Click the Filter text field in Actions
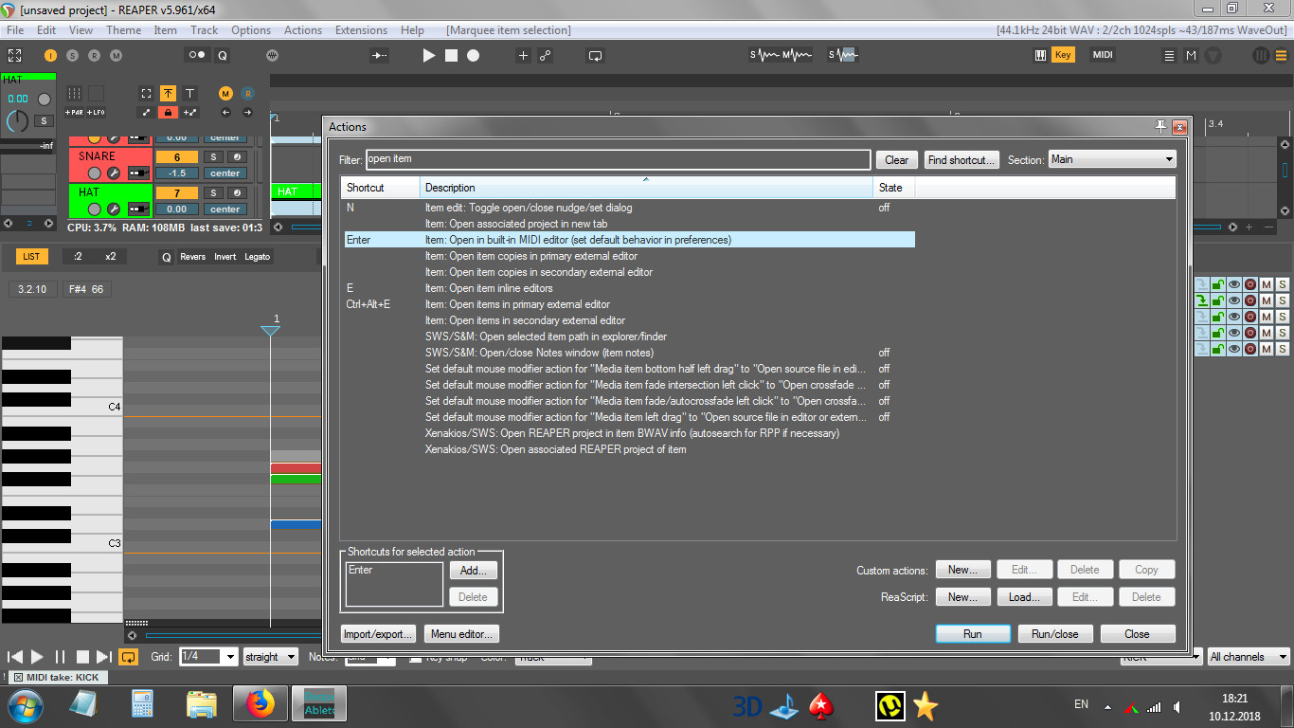1294x728 pixels. click(618, 159)
